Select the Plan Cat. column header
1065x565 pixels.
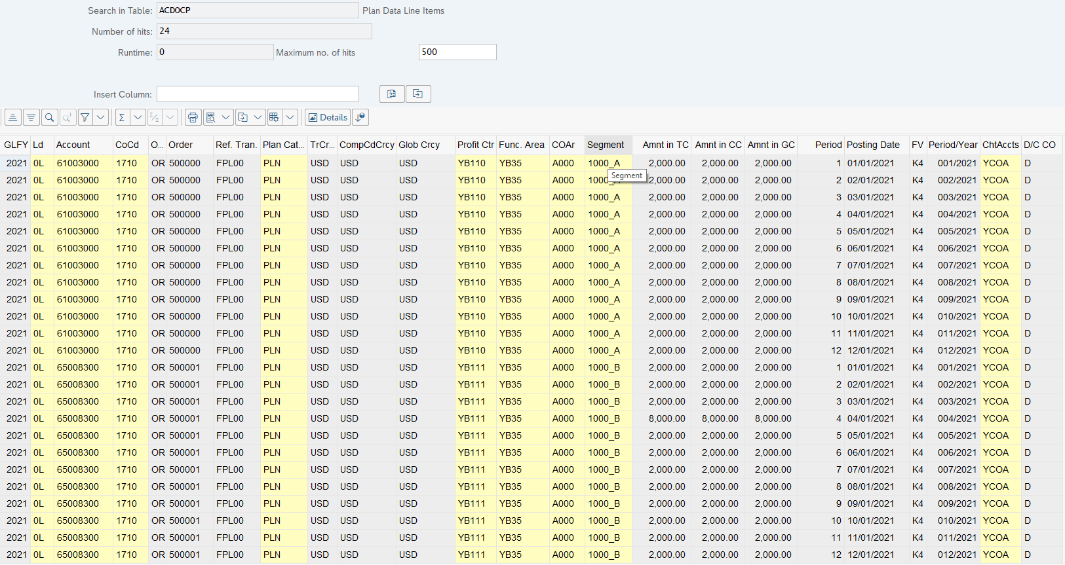(283, 145)
